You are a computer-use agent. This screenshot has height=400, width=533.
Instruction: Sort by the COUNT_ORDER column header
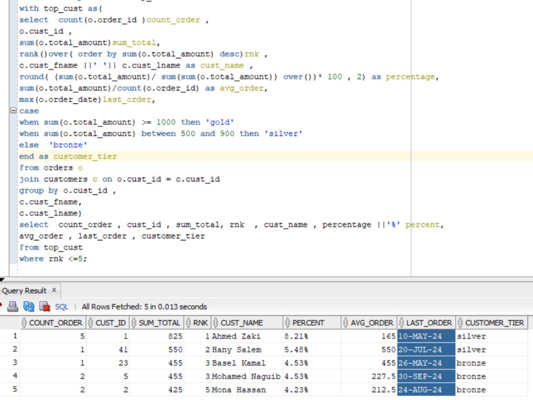(x=52, y=323)
